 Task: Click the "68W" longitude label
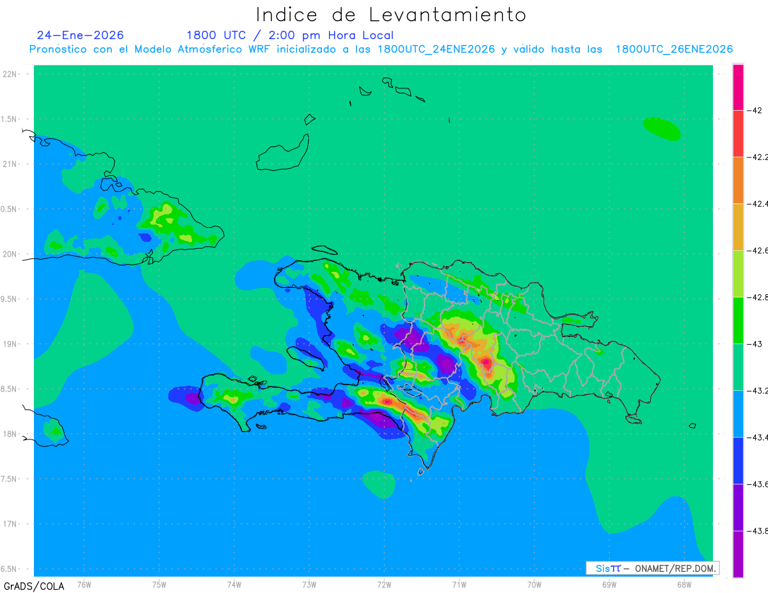[684, 584]
